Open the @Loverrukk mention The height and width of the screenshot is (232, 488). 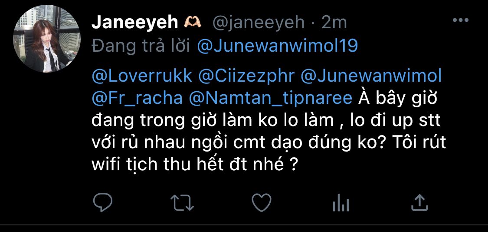[142, 76]
